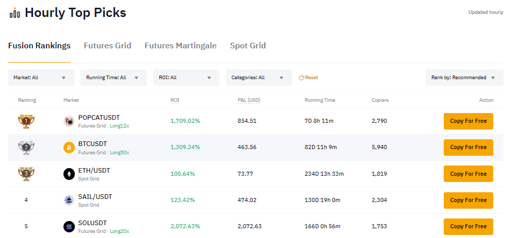Click the Solana logo icon
Screen dimensions: 517x238
69,227
